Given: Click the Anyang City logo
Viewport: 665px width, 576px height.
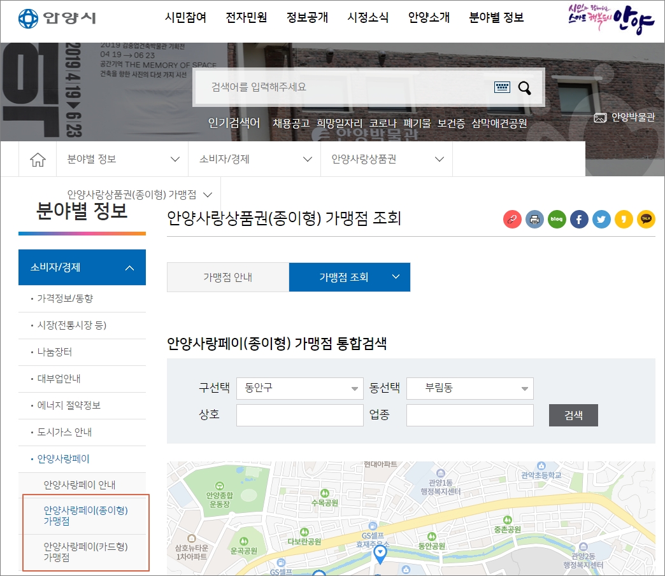Looking at the screenshot, I should click(57, 18).
